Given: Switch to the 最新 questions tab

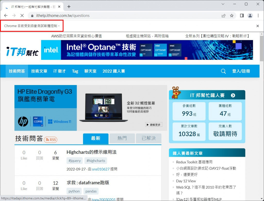Looking at the screenshot, I should (96, 138).
